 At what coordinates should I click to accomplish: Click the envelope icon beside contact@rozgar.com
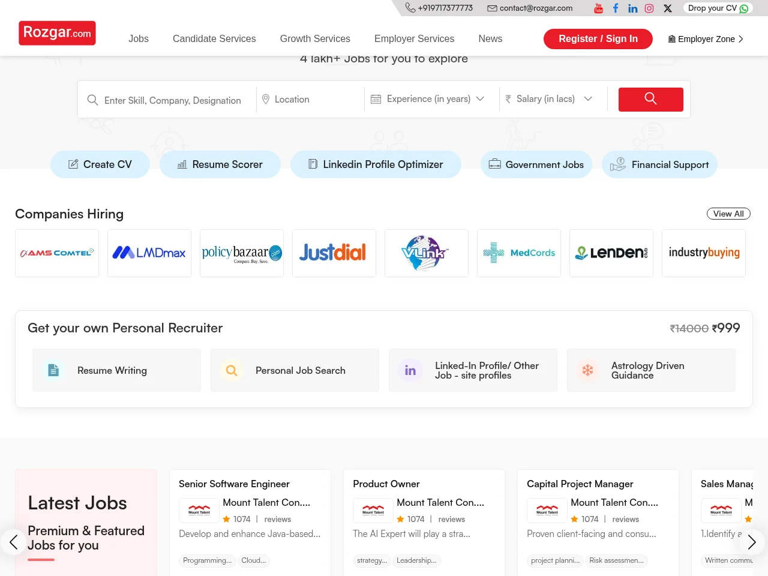pos(492,8)
